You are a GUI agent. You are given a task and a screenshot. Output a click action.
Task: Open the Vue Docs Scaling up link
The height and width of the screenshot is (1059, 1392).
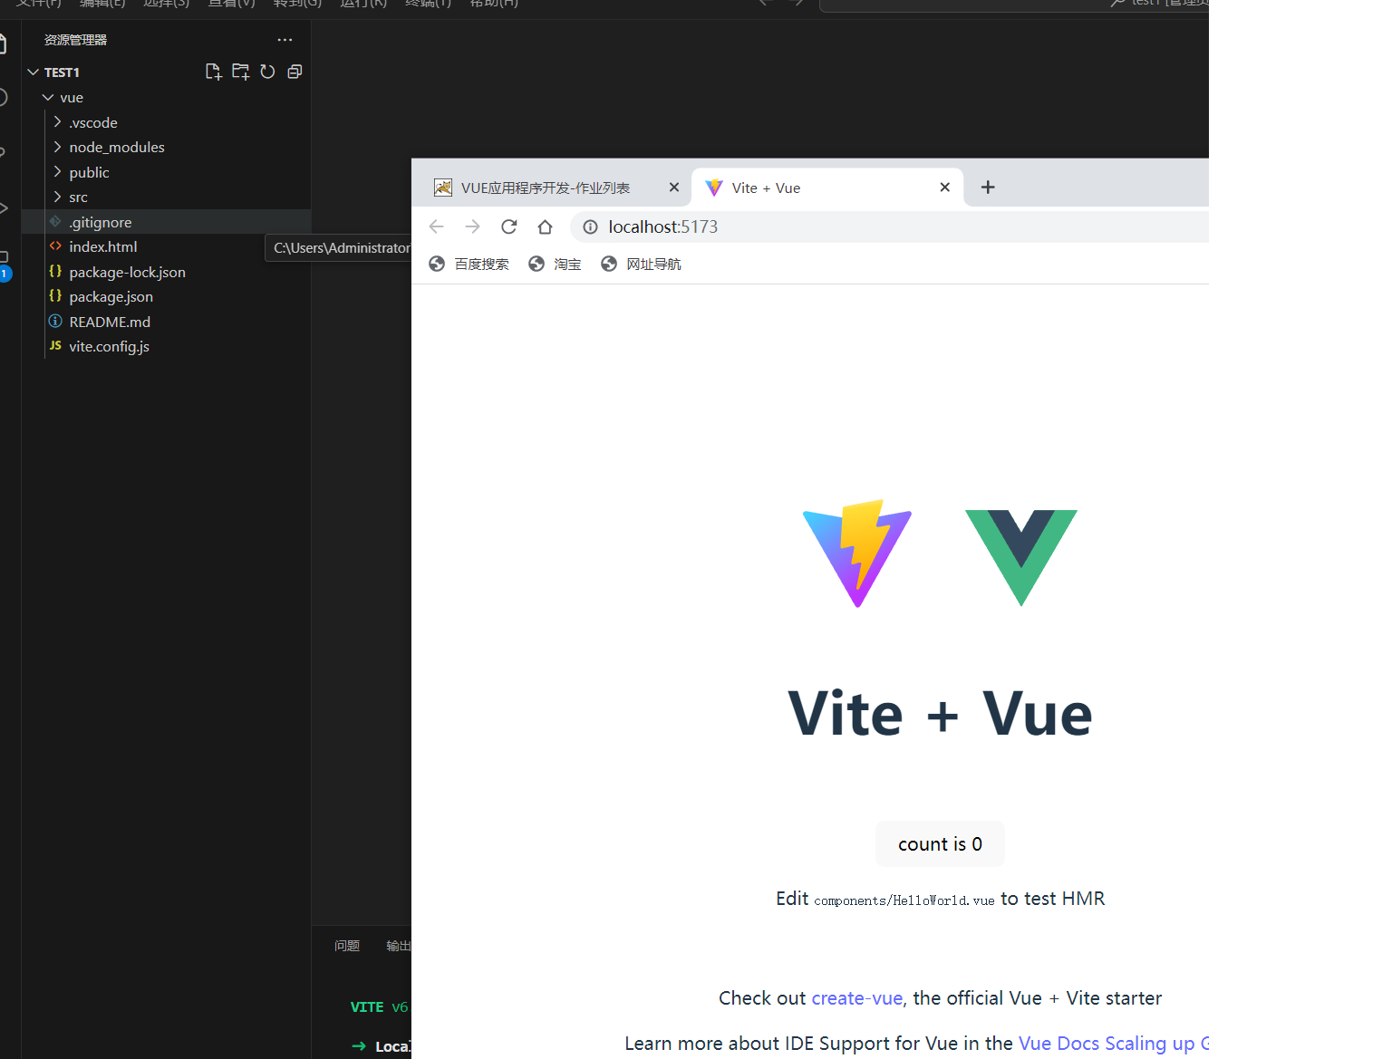[x=1113, y=1044]
